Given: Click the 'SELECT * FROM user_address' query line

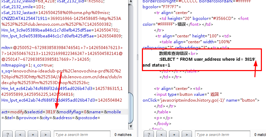Looking at the screenshot, I should pyautogui.click(x=207, y=59).
